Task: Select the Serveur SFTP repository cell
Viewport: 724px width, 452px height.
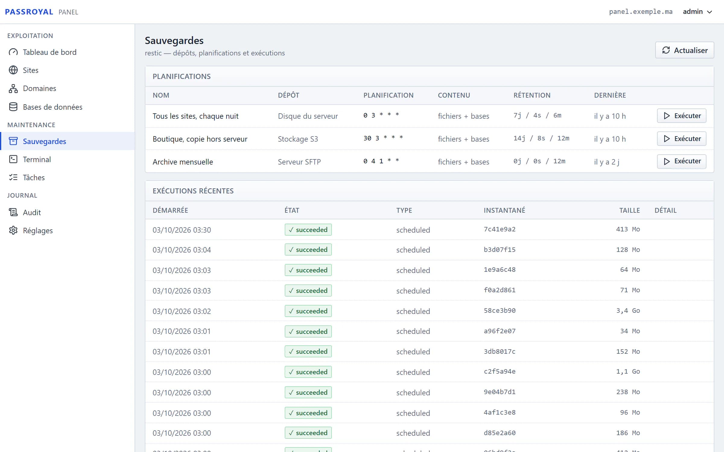Action: pyautogui.click(x=299, y=162)
